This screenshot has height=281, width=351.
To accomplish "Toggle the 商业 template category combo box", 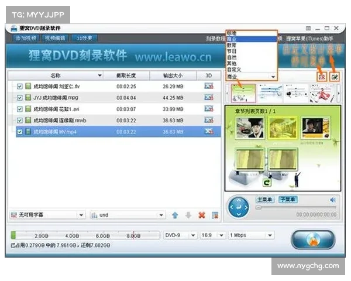I will (252, 77).
